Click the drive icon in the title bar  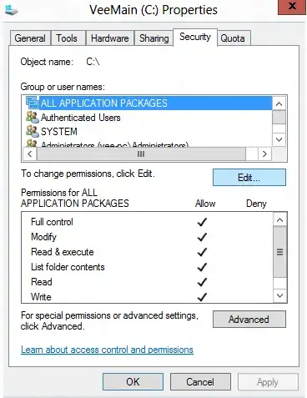12,10
